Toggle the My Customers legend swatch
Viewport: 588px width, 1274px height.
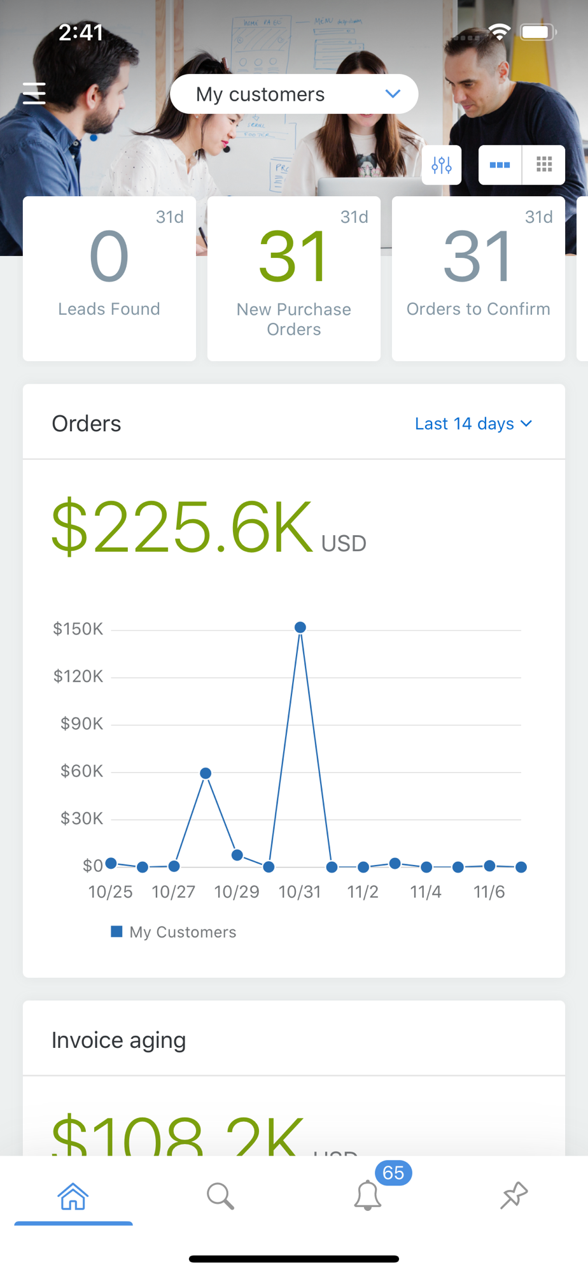(x=116, y=931)
